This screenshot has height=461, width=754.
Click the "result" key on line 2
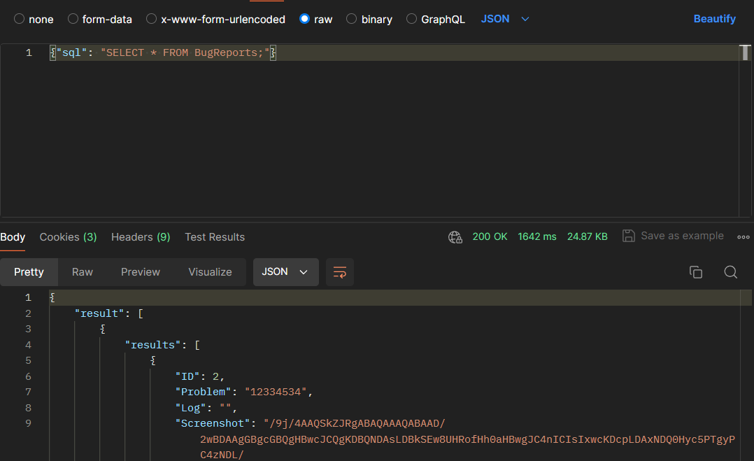(x=99, y=313)
